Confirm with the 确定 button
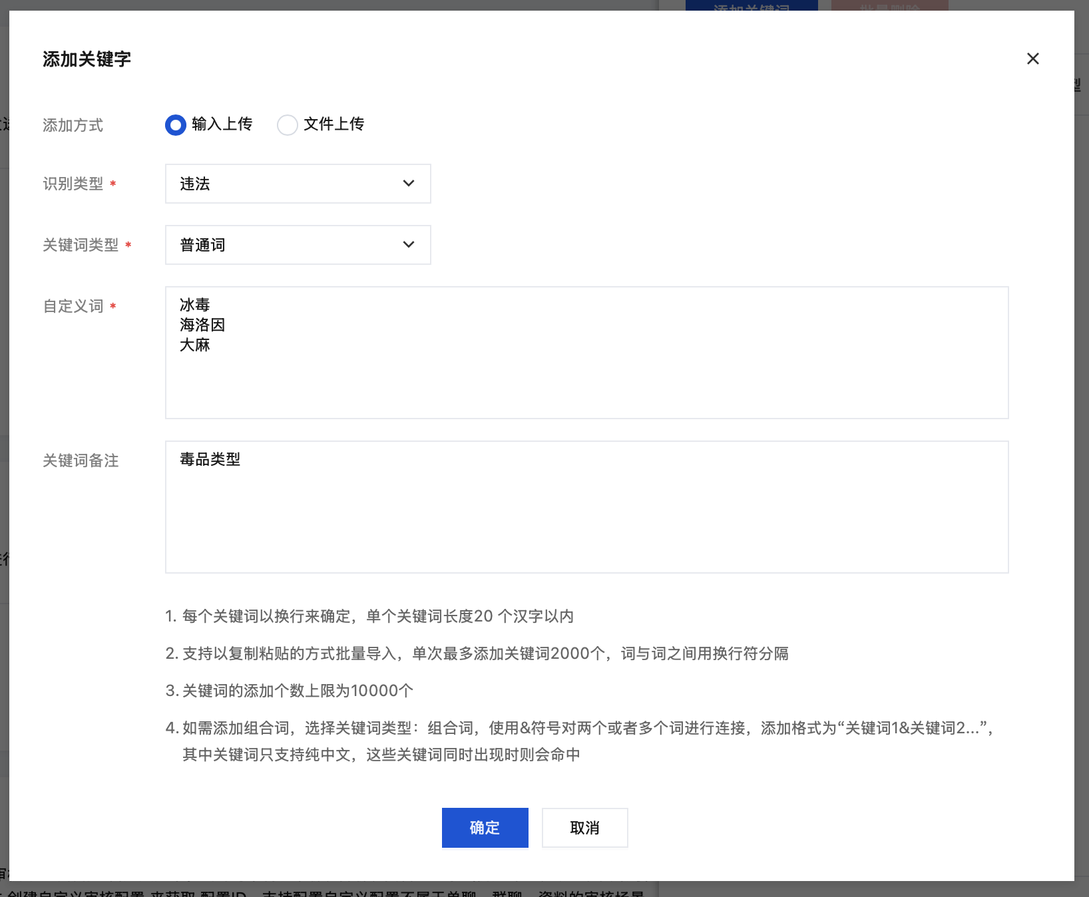 click(485, 828)
